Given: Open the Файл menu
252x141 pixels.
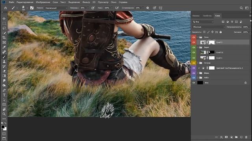Looking at the screenshot, I should pyautogui.click(x=11, y=2).
